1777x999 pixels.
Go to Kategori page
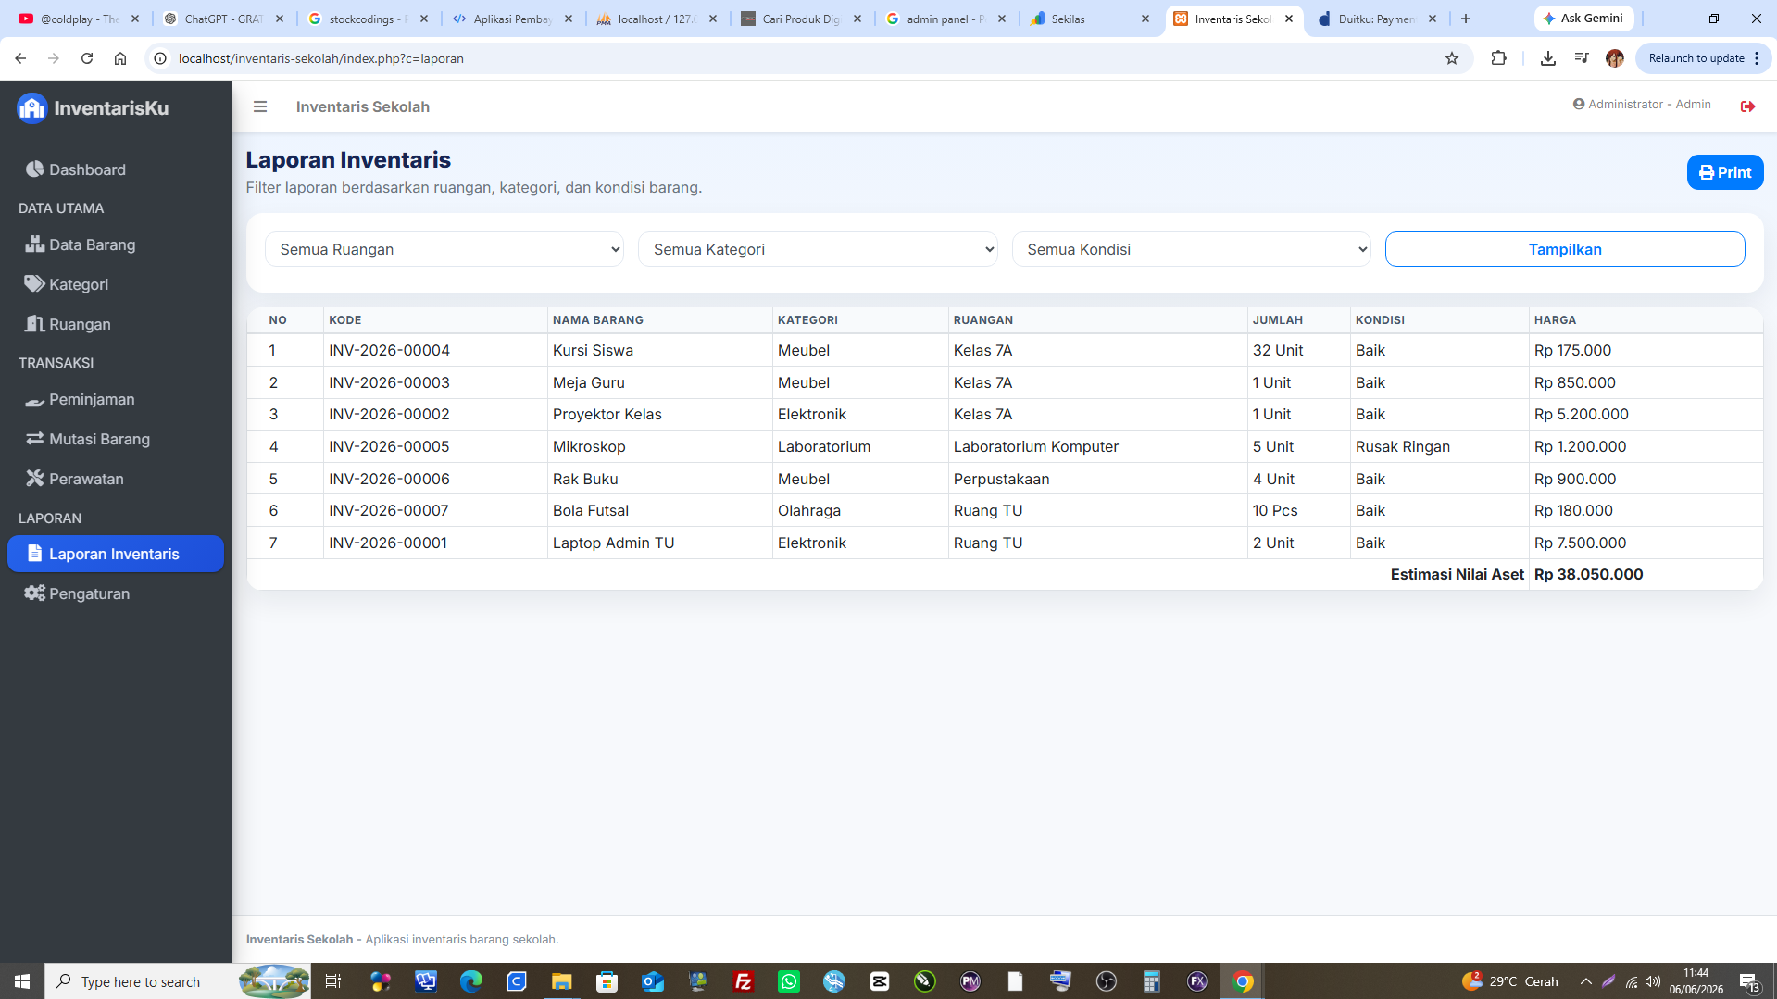pos(116,284)
